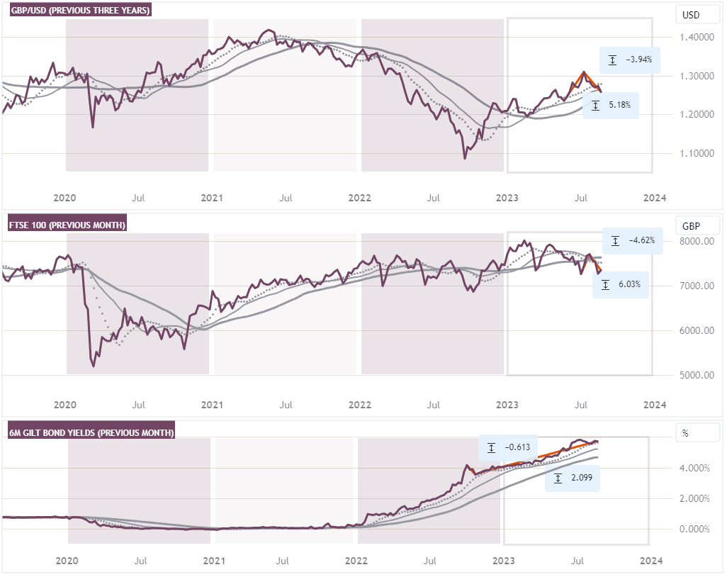Click the measure icon beside −0.613

(491, 448)
